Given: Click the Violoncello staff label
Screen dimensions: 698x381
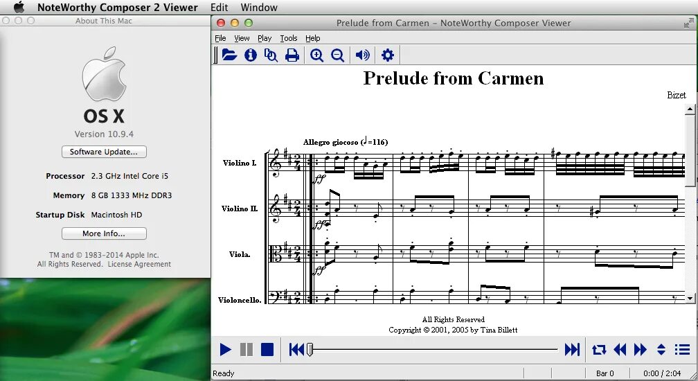Looking at the screenshot, I should pyautogui.click(x=240, y=300).
